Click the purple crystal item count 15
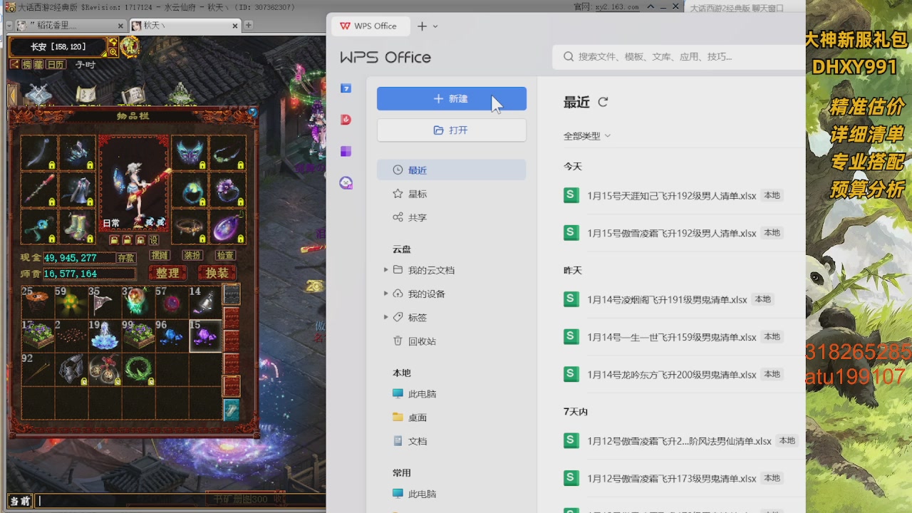 pos(205,336)
